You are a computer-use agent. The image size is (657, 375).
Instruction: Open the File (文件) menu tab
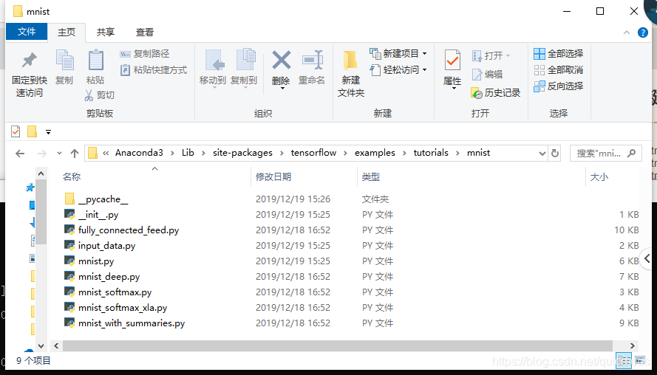pyautogui.click(x=27, y=32)
